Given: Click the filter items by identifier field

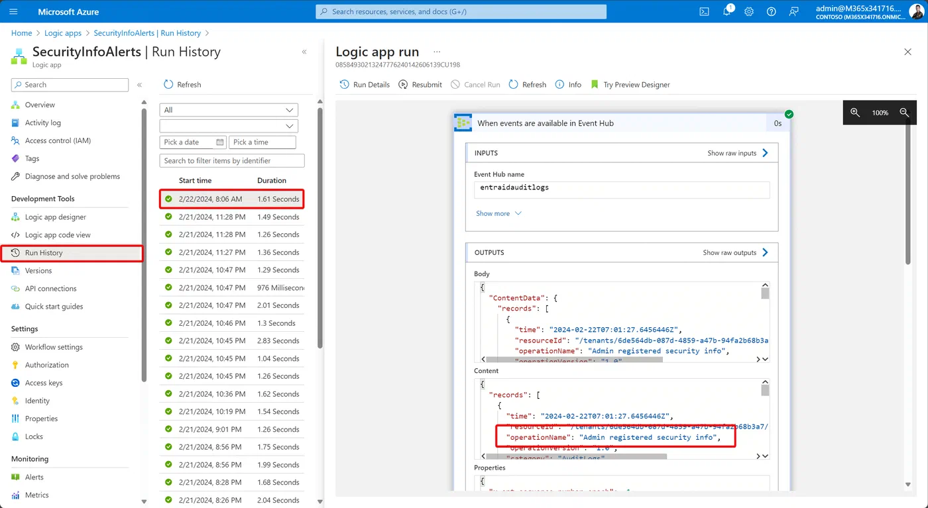Looking at the screenshot, I should (x=232, y=161).
